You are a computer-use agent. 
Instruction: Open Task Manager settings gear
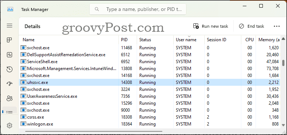(x=10, y=126)
